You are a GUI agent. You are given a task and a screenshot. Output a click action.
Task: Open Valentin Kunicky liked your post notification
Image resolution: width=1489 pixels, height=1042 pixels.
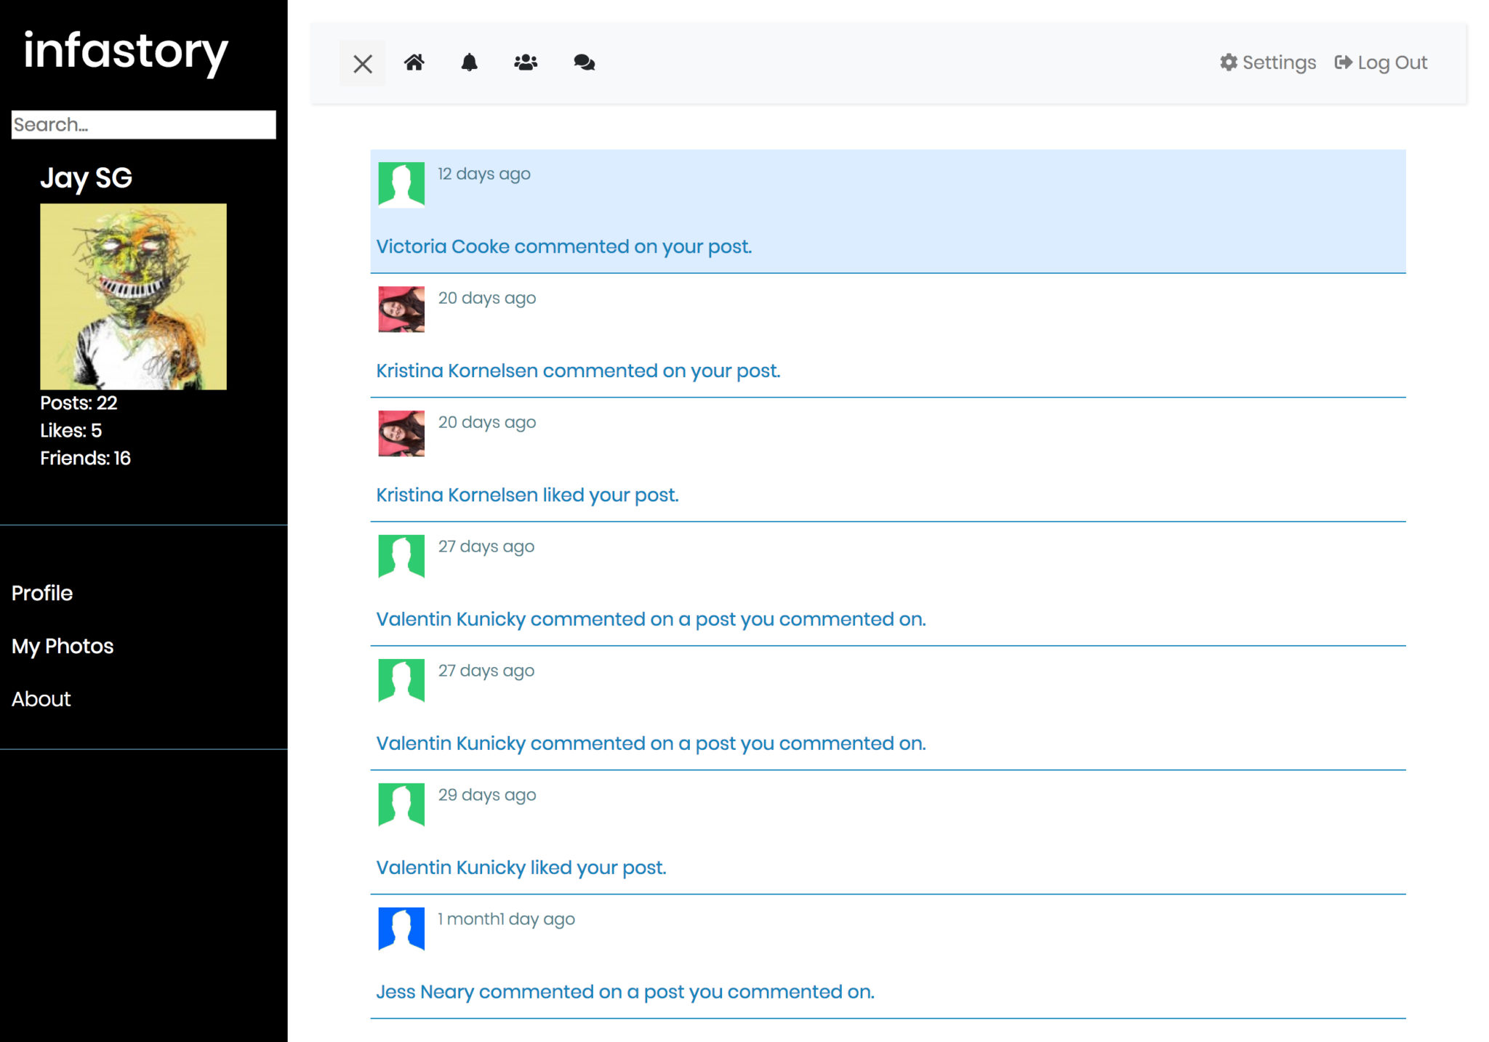[521, 868]
